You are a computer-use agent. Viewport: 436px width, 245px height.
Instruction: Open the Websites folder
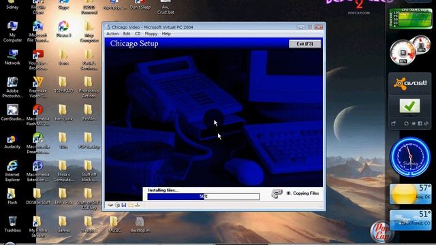pos(89,225)
